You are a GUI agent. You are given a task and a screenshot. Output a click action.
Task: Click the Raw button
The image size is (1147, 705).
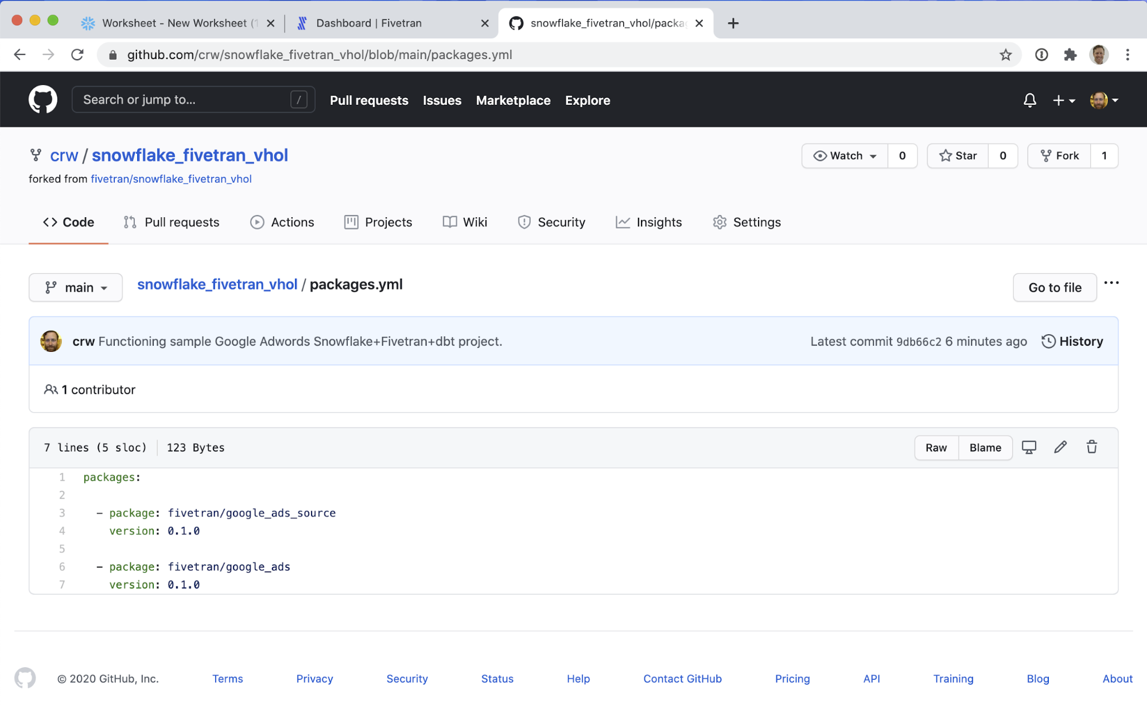(x=936, y=448)
